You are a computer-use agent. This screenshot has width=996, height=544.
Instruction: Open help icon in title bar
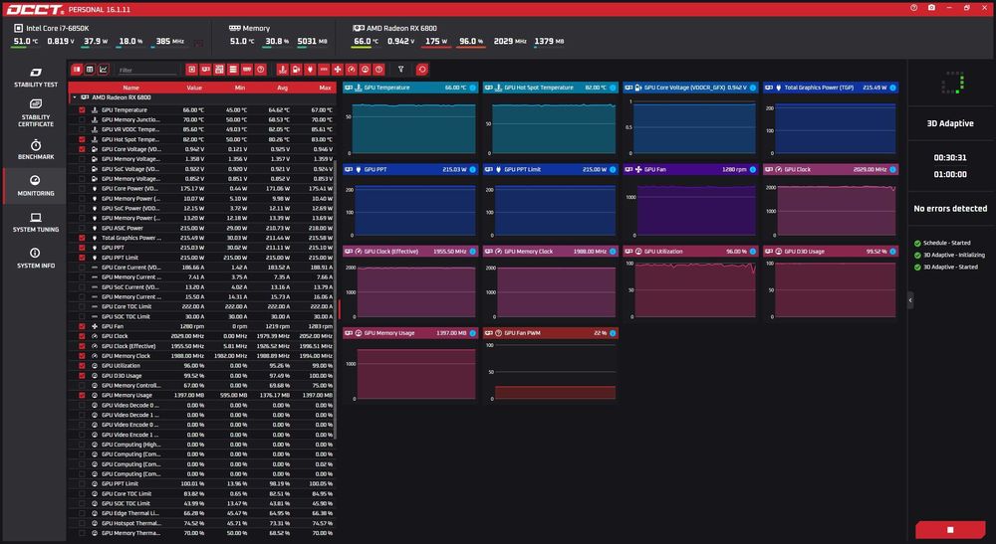pos(913,8)
